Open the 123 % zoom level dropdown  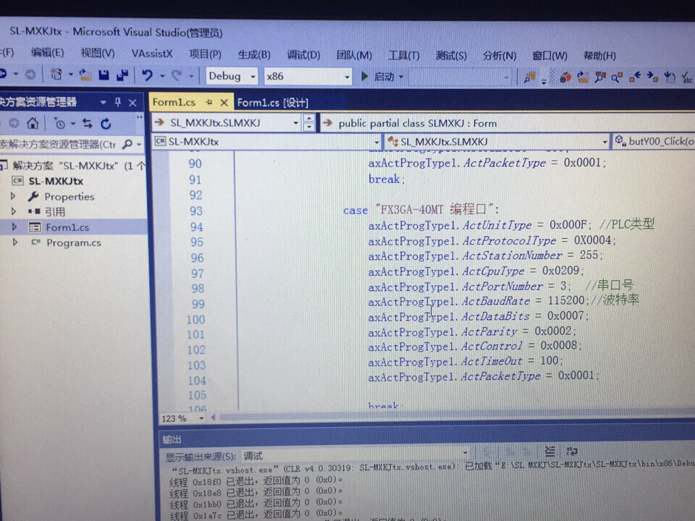click(202, 418)
